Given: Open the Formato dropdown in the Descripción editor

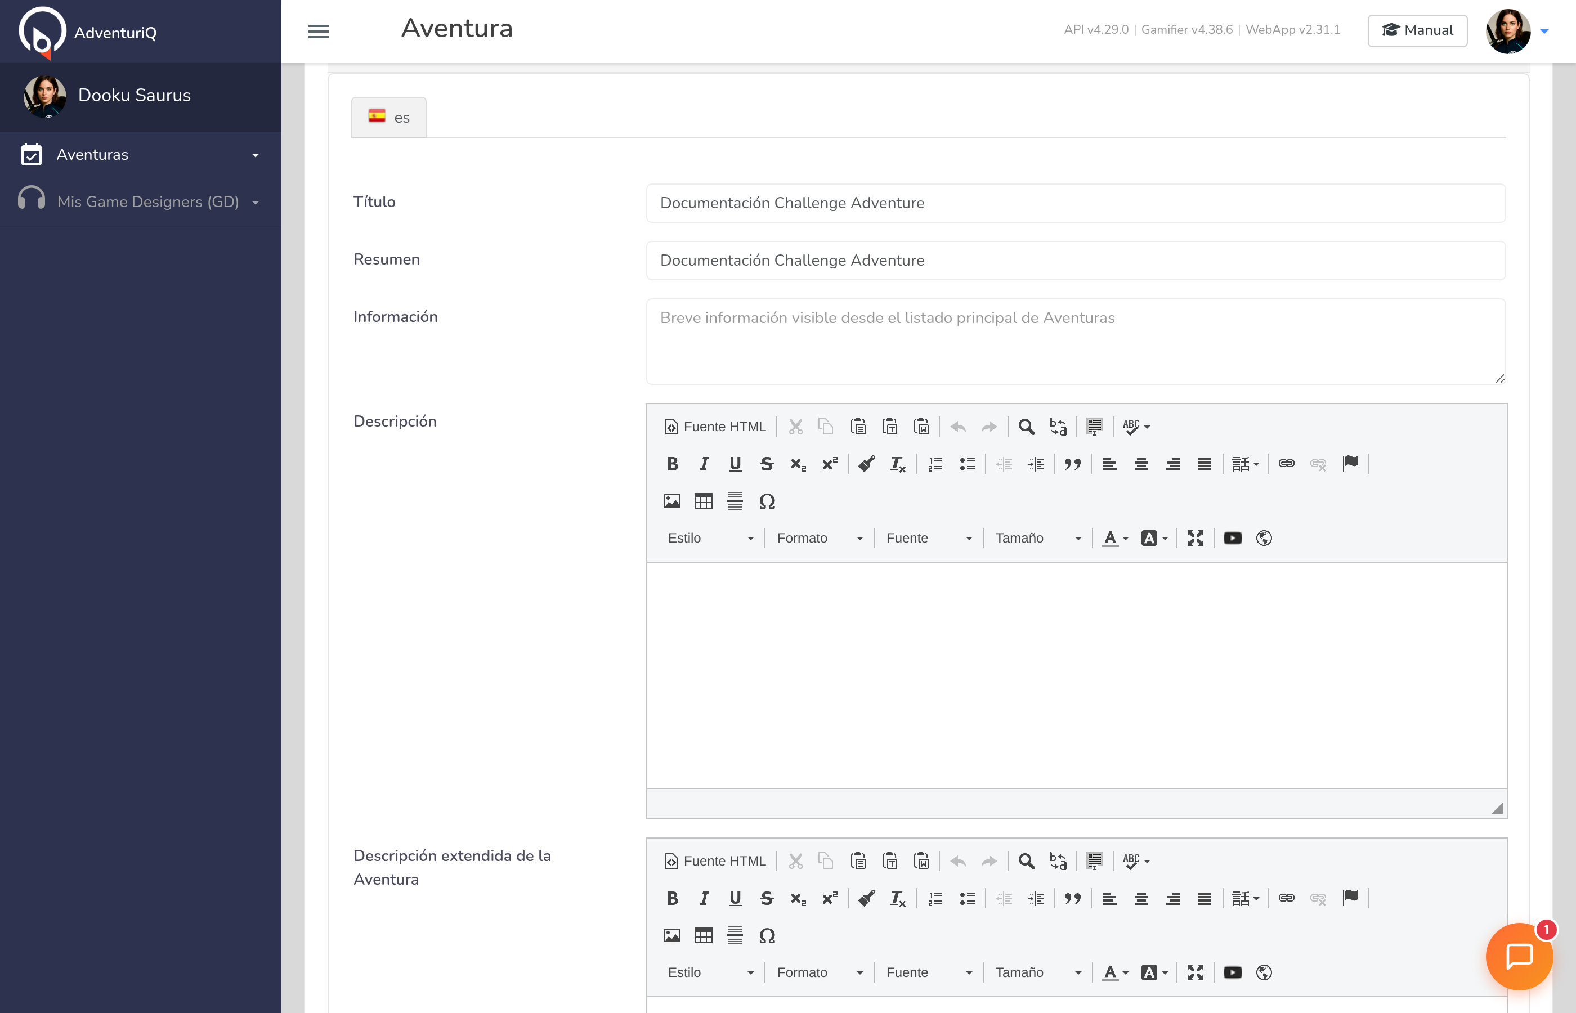Looking at the screenshot, I should click(x=820, y=538).
